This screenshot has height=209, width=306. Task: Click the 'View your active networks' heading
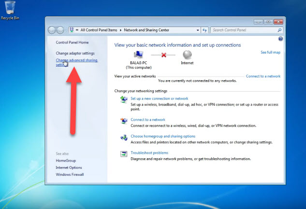pyautogui.click(x=135, y=76)
